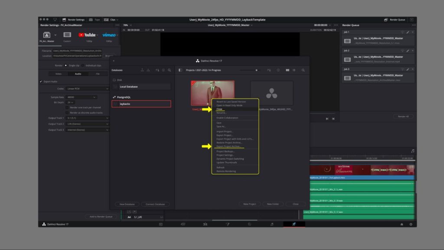Image resolution: width=444 pixels, height=250 pixels.
Task: Edit Job 1 with pencil icon
Action: tap(408, 32)
